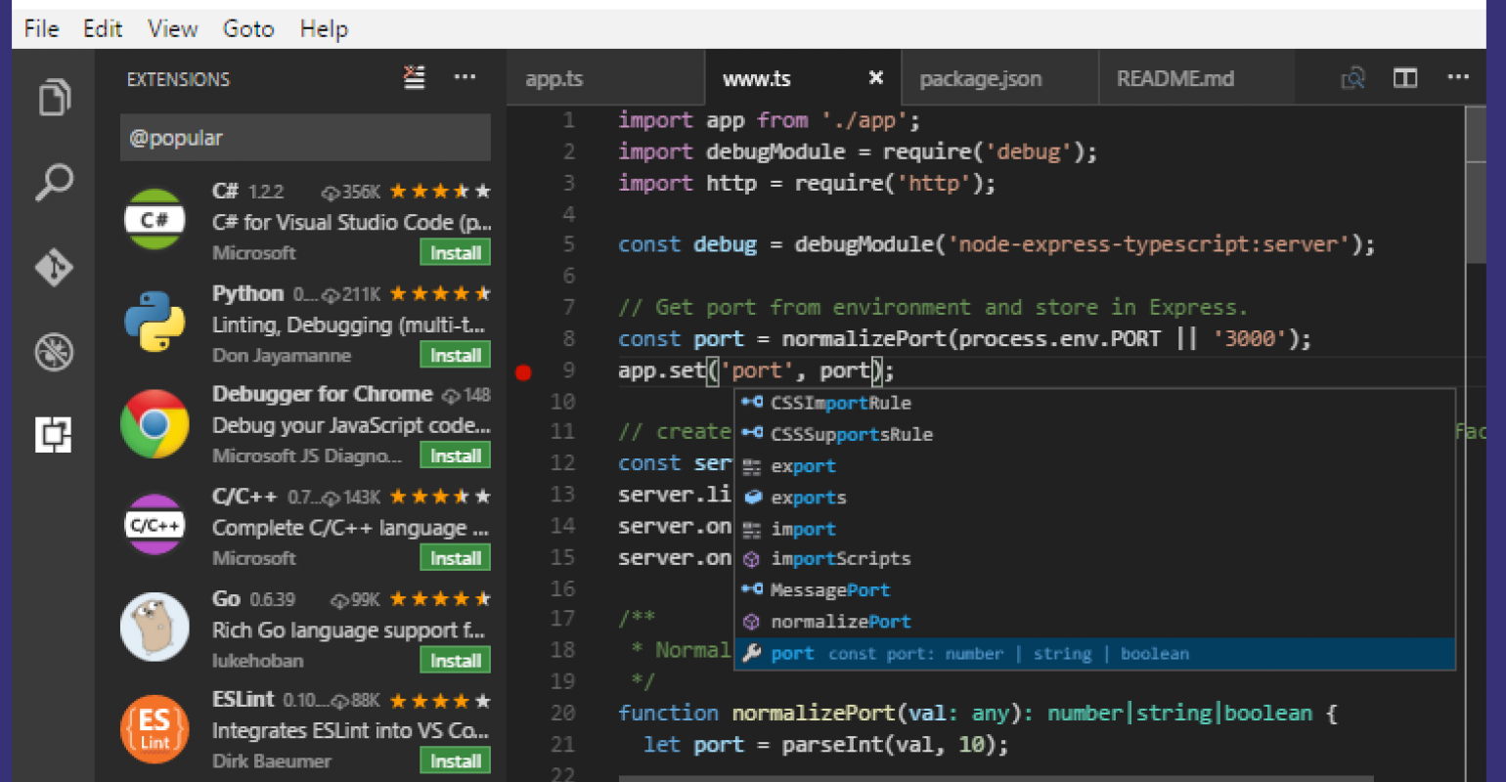
Task: Click the EXTENSIONS panel title
Action: [178, 79]
